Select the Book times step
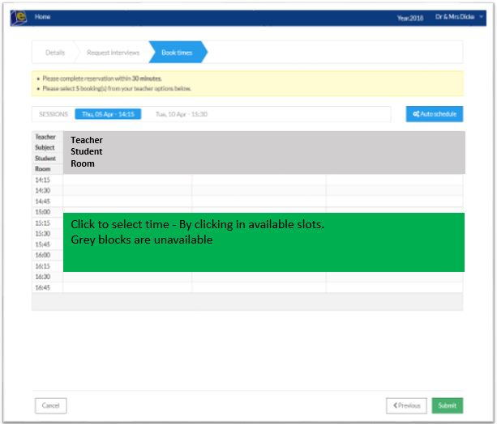Image resolution: width=497 pixels, height=424 pixels. (x=177, y=53)
